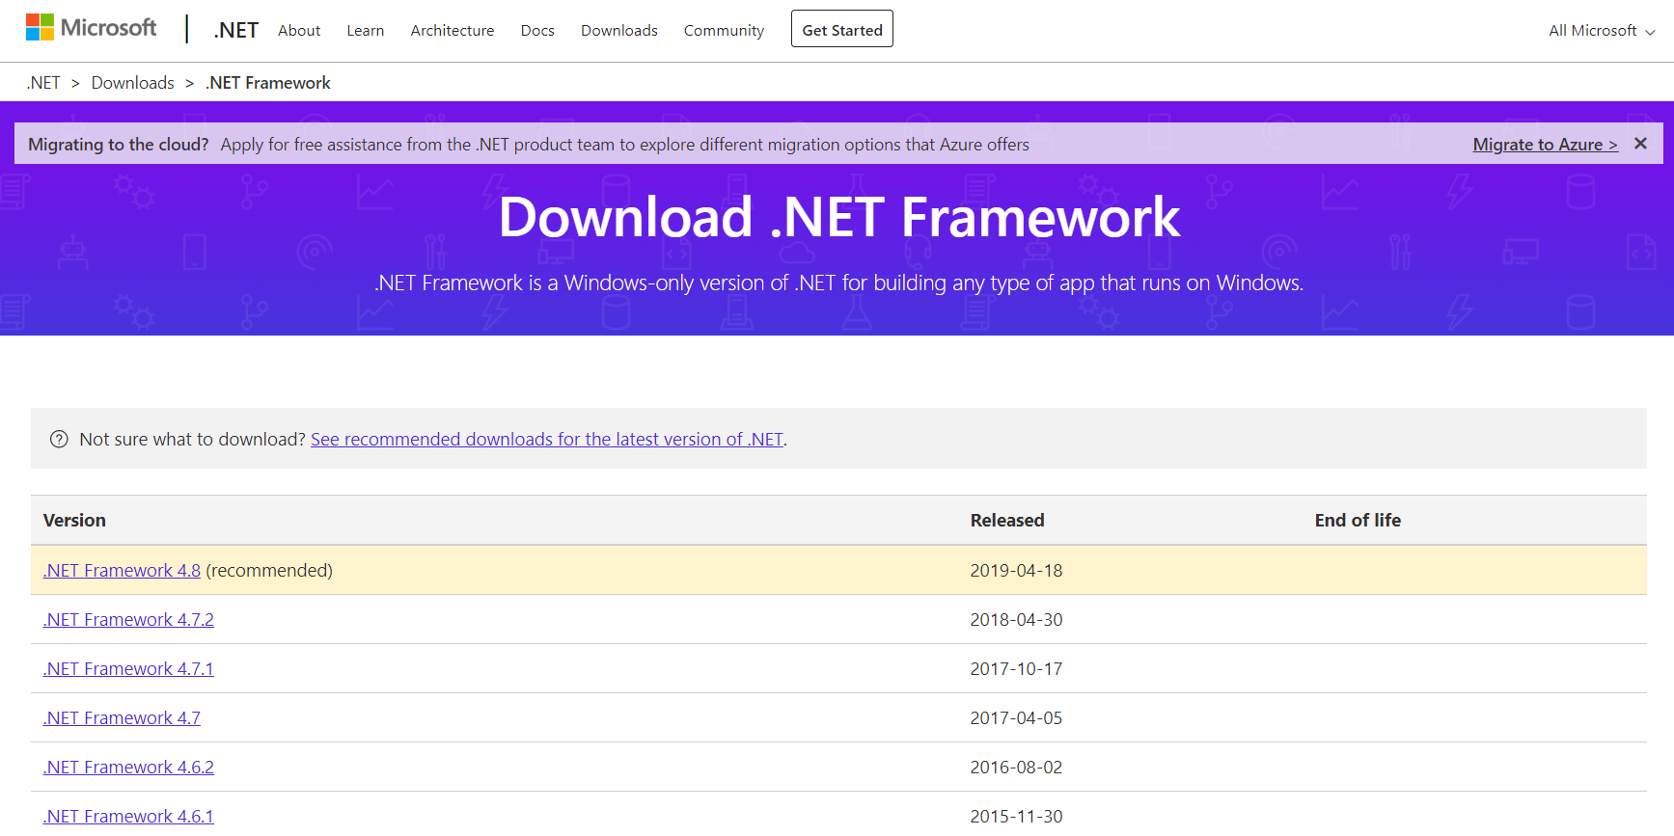Click the Released column header

[x=1007, y=520]
